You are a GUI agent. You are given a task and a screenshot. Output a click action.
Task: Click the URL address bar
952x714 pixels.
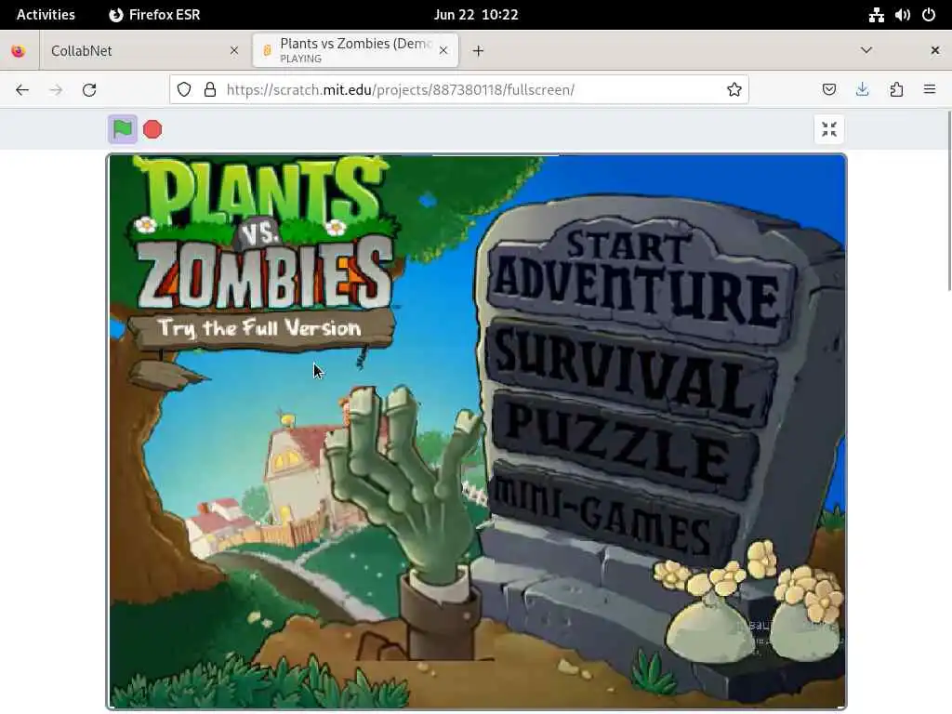point(459,90)
